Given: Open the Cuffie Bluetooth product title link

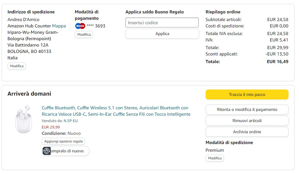Looking at the screenshot, I should point(116,111).
